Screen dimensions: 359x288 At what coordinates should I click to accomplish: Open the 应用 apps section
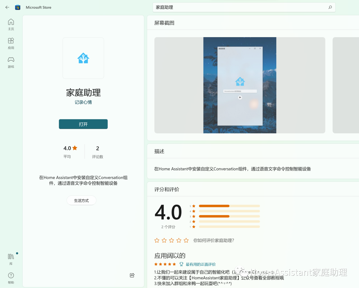click(11, 43)
